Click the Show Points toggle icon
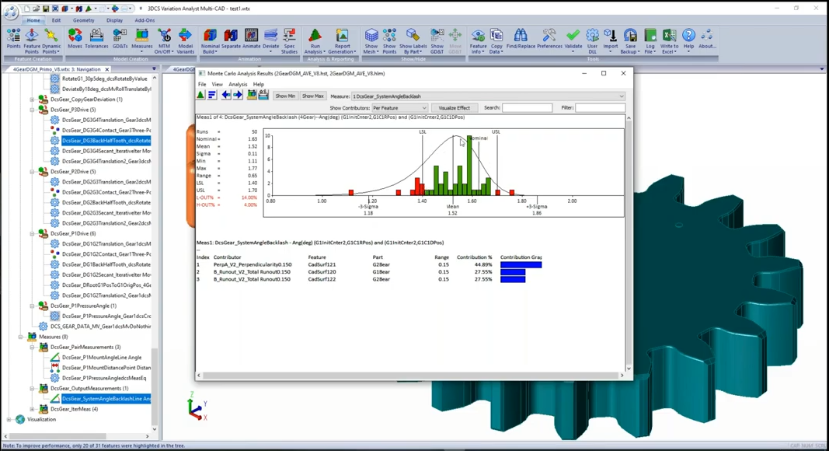829x451 pixels. [389, 39]
